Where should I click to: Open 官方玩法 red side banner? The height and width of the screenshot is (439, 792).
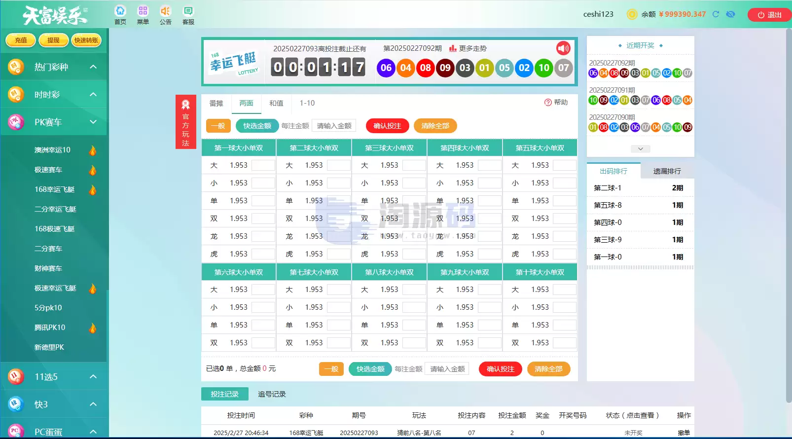pos(185,122)
